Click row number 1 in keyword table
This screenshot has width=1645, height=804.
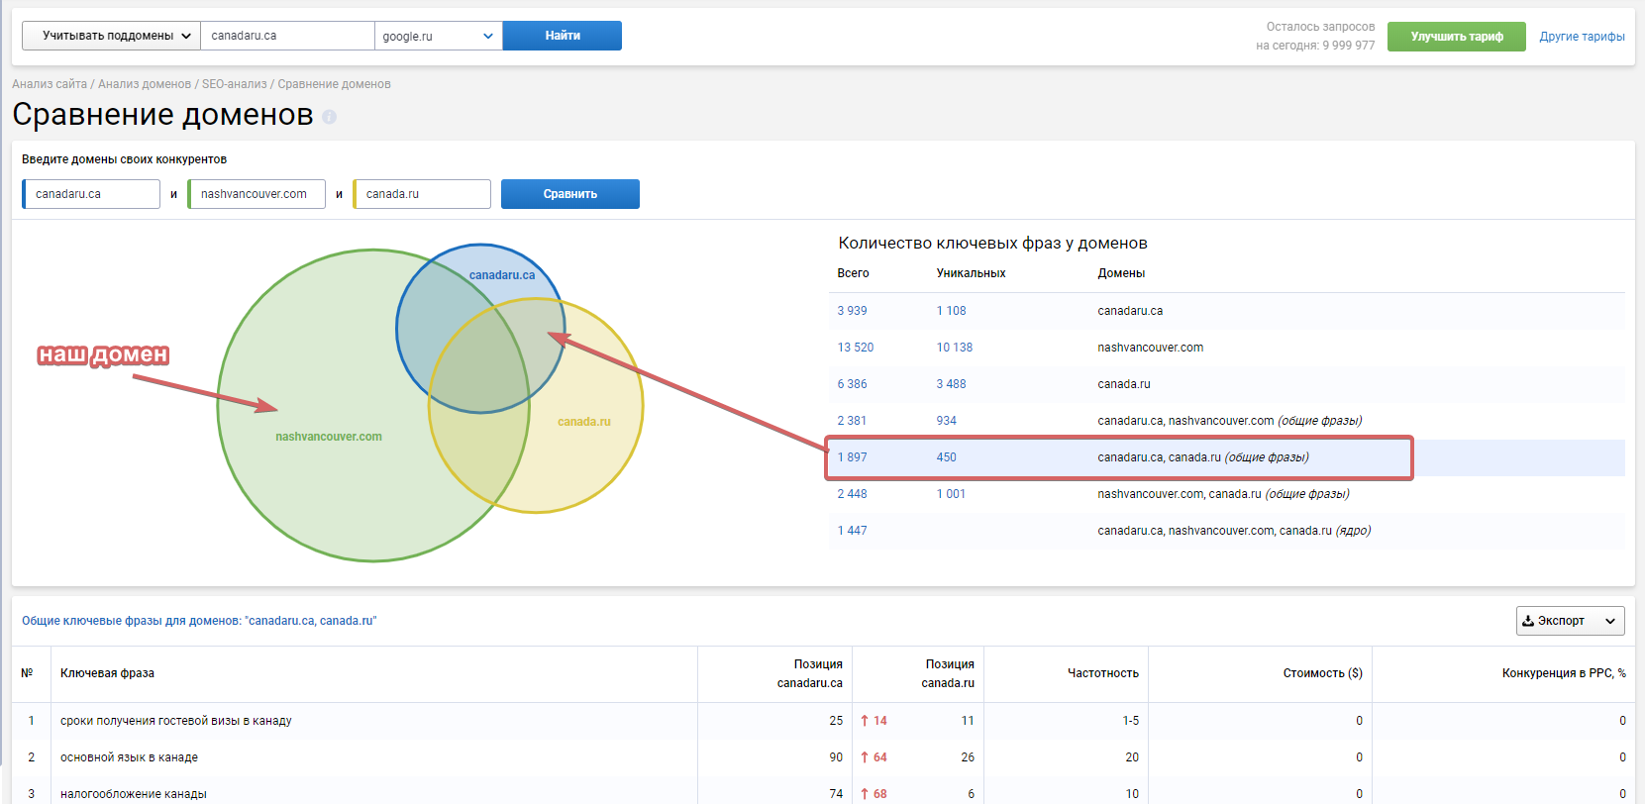[31, 721]
